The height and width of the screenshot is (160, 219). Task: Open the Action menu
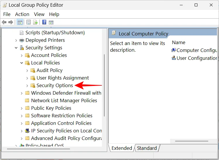(22, 14)
